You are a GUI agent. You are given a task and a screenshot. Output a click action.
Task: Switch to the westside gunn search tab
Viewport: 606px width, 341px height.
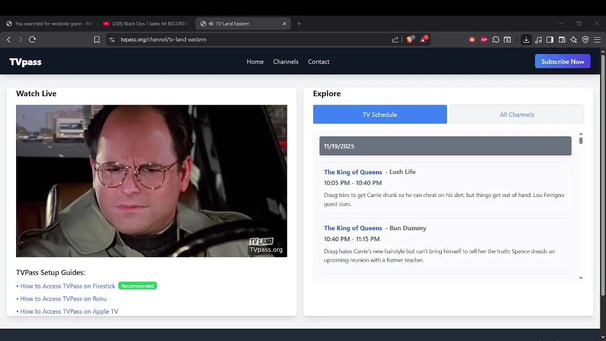tap(49, 24)
